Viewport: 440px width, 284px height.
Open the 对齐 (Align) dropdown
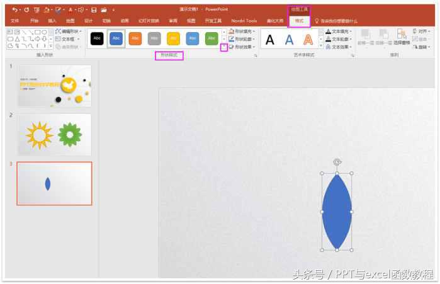[422, 31]
